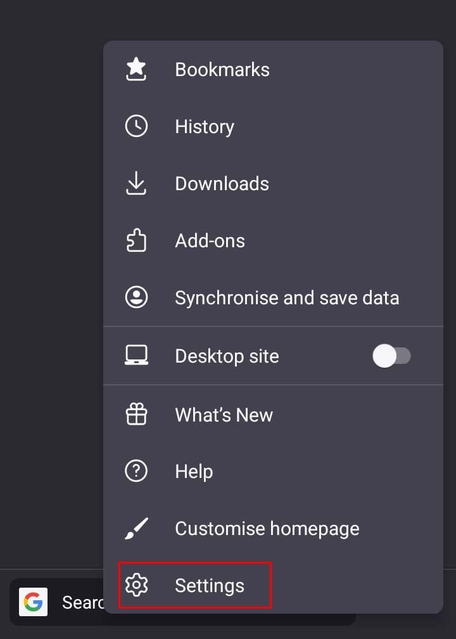Click the Bookmarks star icon
Viewport: 456px width, 639px height.
pyautogui.click(x=136, y=70)
